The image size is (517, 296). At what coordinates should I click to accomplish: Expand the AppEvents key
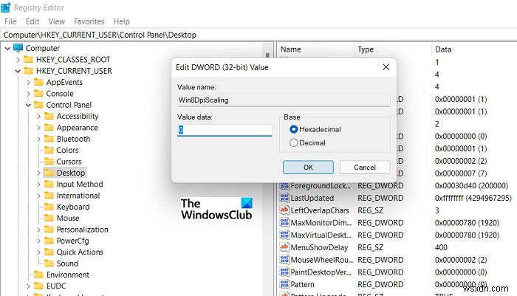(x=28, y=83)
